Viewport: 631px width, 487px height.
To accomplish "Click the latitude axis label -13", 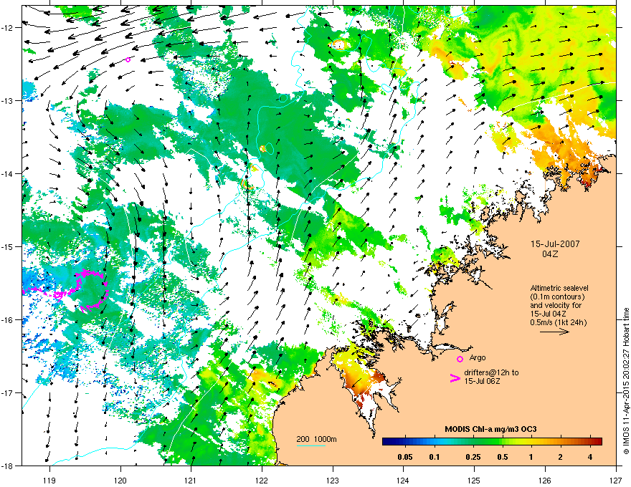I will click(x=7, y=100).
